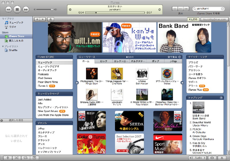The image size is (230, 161).
Task: Open the Coke iTunes banner
Action: point(91,143)
